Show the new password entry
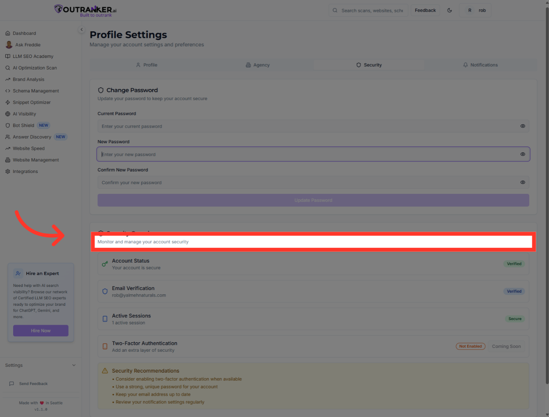549x417 pixels. 523,154
